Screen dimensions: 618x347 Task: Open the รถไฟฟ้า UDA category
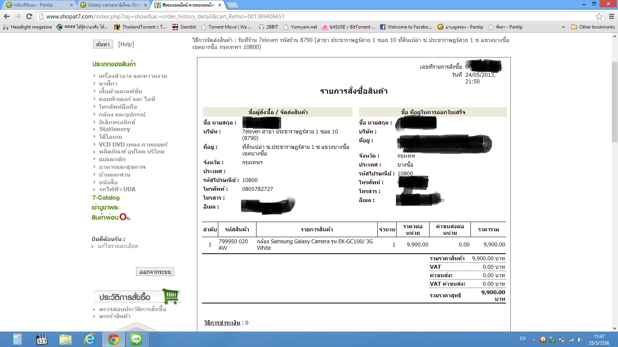117,189
